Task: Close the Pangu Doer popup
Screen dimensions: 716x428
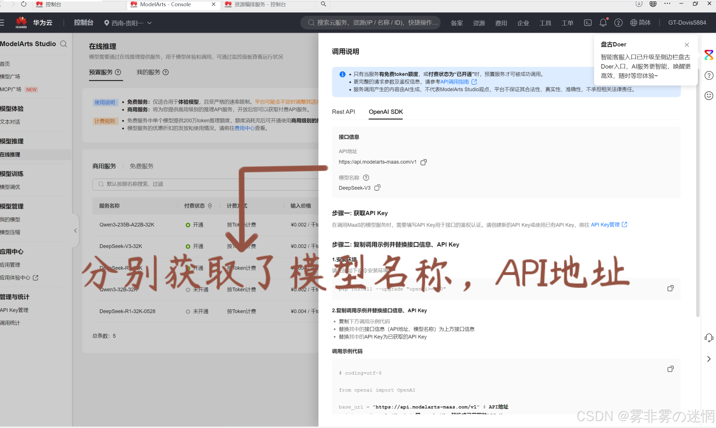Action: 687,45
